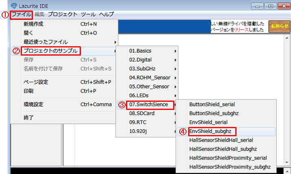This screenshot has height=174, width=291.
Task: Open EnvShield_subghz sample
Action: pos(226,131)
